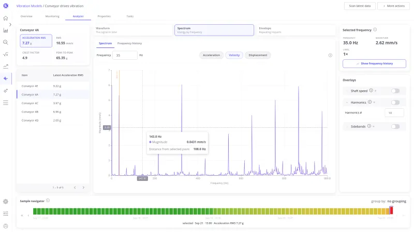Step to previous sample in navigator
Image resolution: width=414 pixels, height=232 pixels.
click(x=28, y=216)
